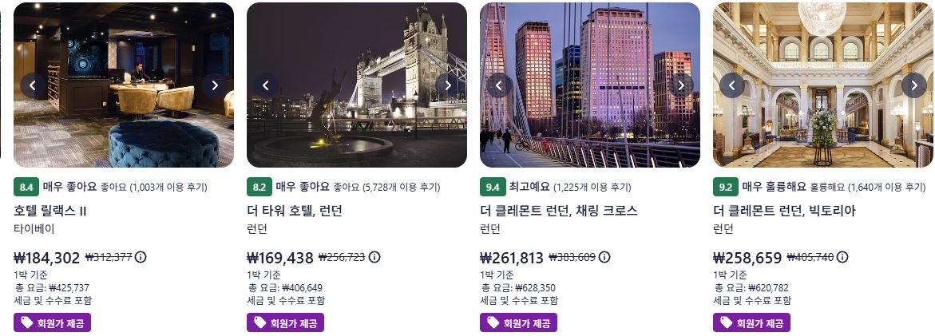
Task: Show previous photo of 더 타워 호텔, 런던
Action: click(266, 85)
